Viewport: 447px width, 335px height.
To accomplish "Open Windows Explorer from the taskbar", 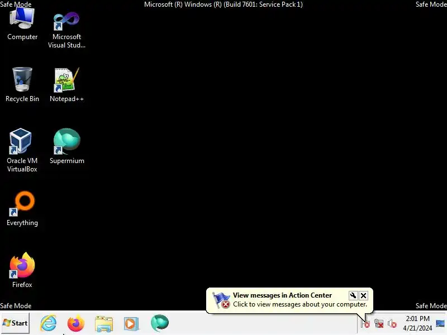I will (x=104, y=324).
